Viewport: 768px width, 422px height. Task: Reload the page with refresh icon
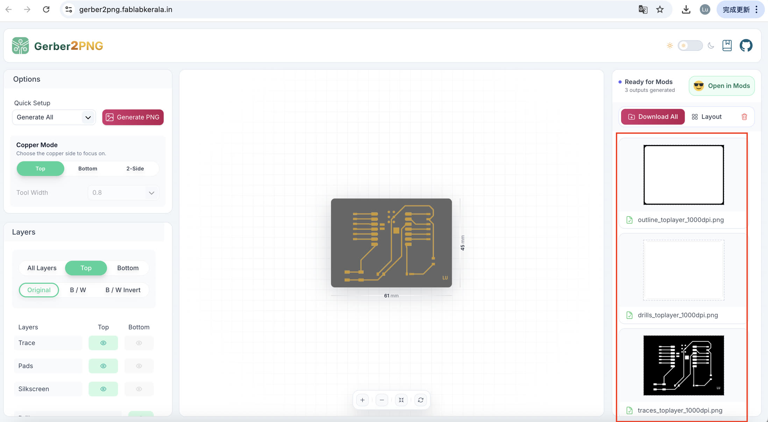pyautogui.click(x=46, y=9)
